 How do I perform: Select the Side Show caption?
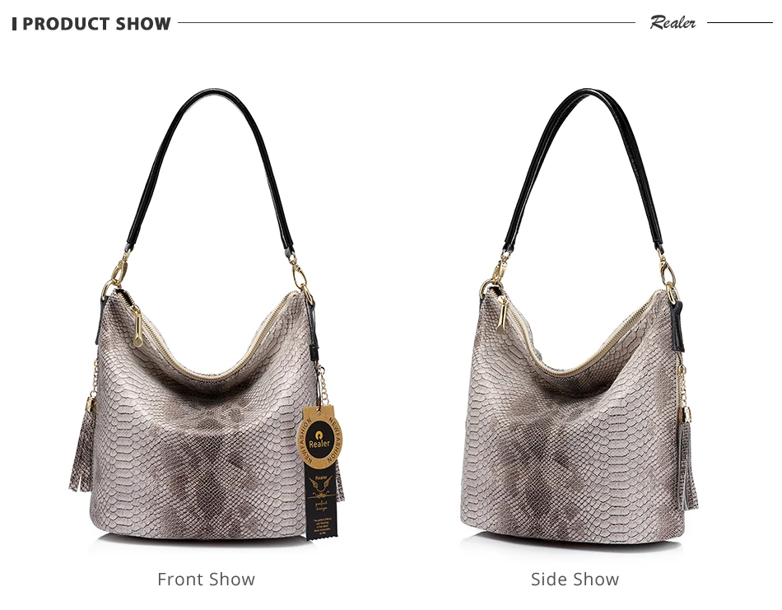point(575,579)
